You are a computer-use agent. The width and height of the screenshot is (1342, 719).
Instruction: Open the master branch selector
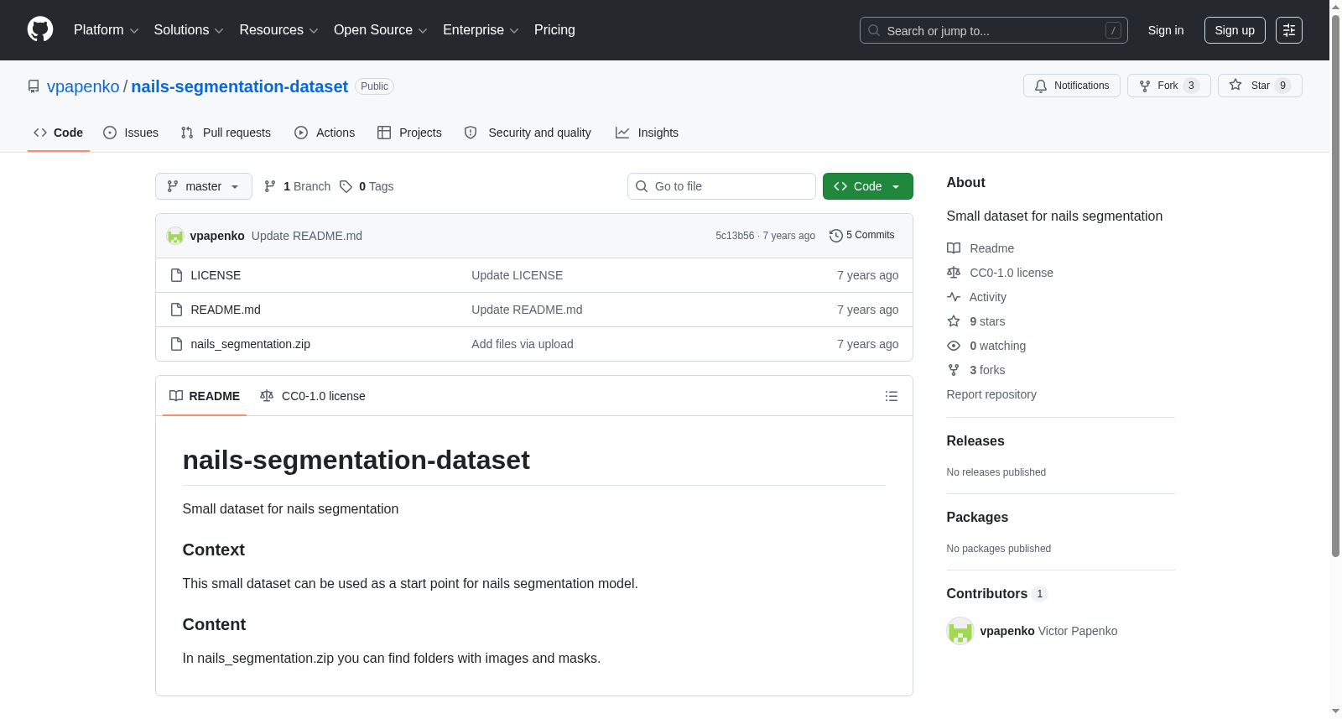(x=204, y=186)
